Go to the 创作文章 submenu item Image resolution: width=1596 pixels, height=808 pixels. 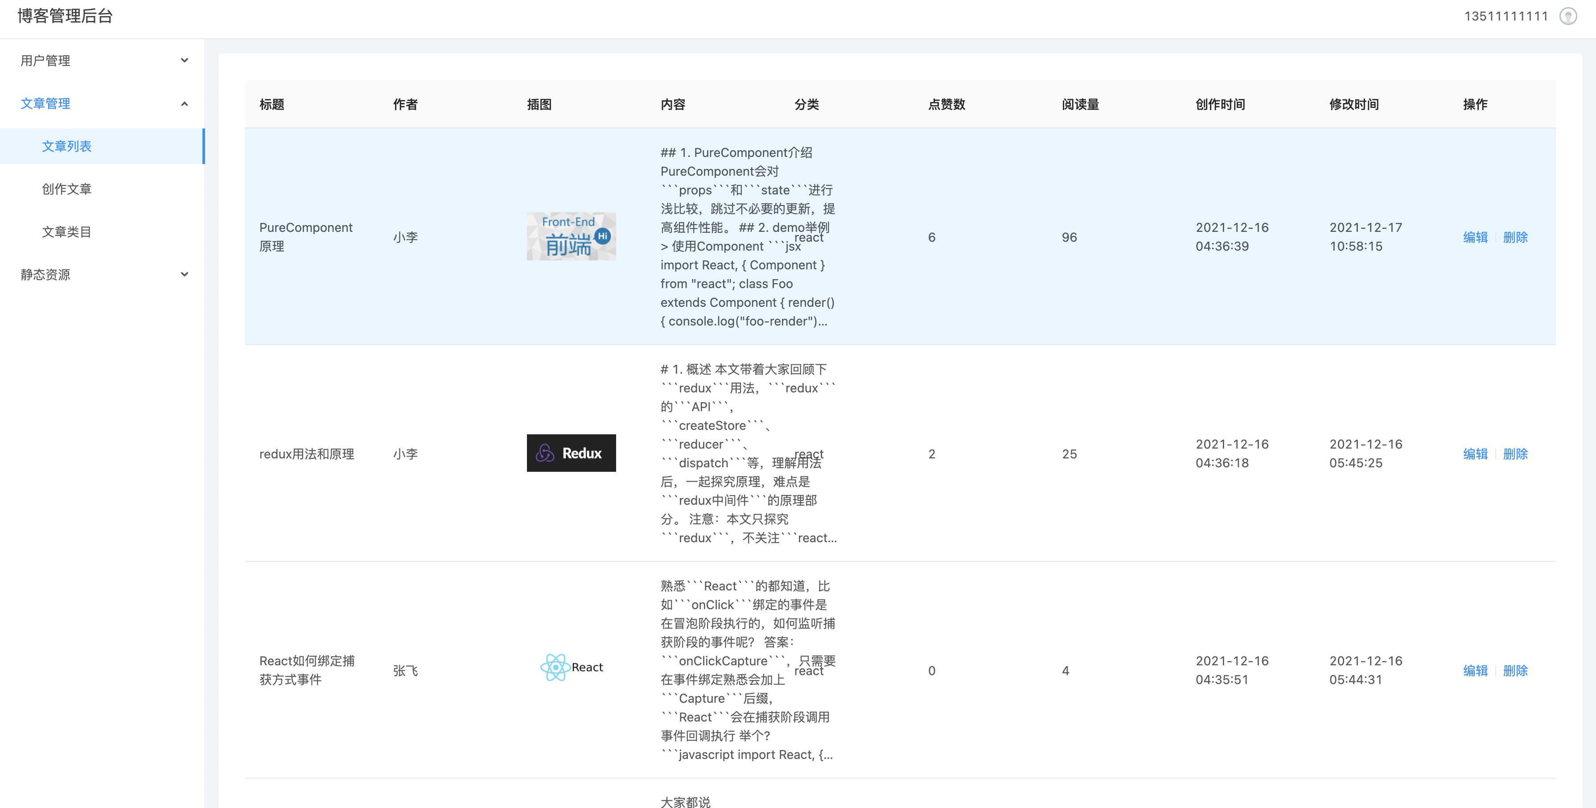pyautogui.click(x=102, y=189)
